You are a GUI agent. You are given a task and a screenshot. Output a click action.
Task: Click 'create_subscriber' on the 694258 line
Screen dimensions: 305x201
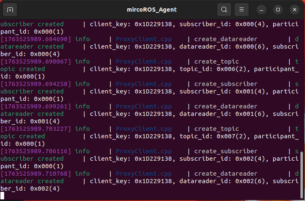226,84
